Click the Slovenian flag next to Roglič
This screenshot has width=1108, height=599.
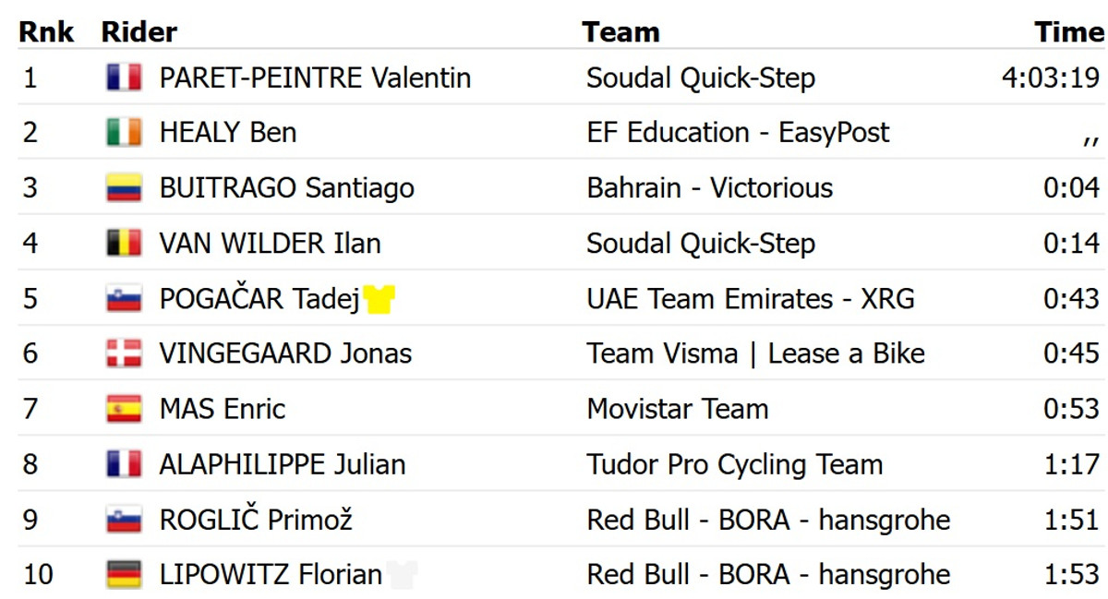coord(124,520)
